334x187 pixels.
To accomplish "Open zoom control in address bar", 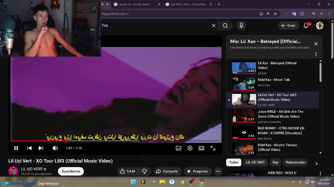I will click(x=268, y=14).
